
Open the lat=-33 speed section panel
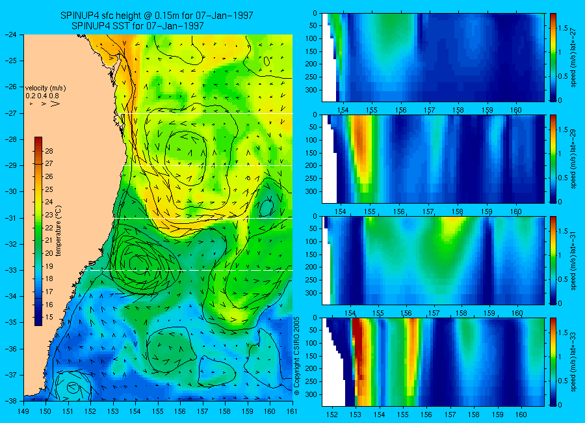click(433, 362)
